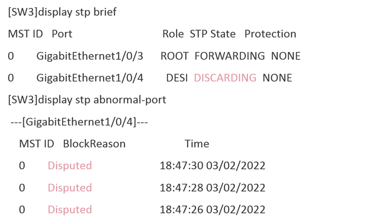Select the GigabitEthernet1/0/3 port entry
Image resolution: width=385 pixels, height=224 pixels.
(90, 56)
